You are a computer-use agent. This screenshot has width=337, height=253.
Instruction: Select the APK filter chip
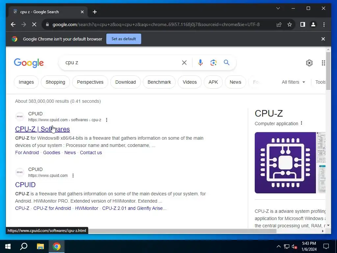[x=213, y=82]
